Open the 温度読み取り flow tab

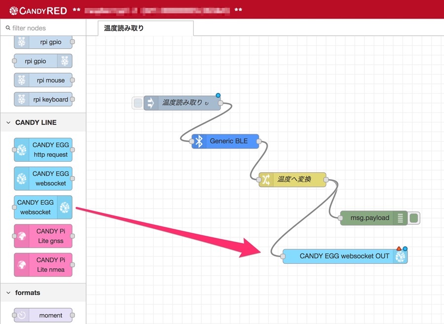146,28
